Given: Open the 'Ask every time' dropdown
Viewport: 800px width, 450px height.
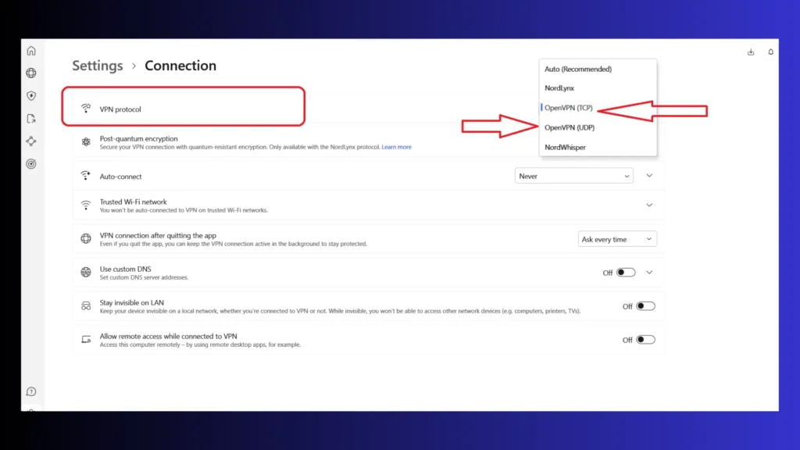Looking at the screenshot, I should click(617, 239).
